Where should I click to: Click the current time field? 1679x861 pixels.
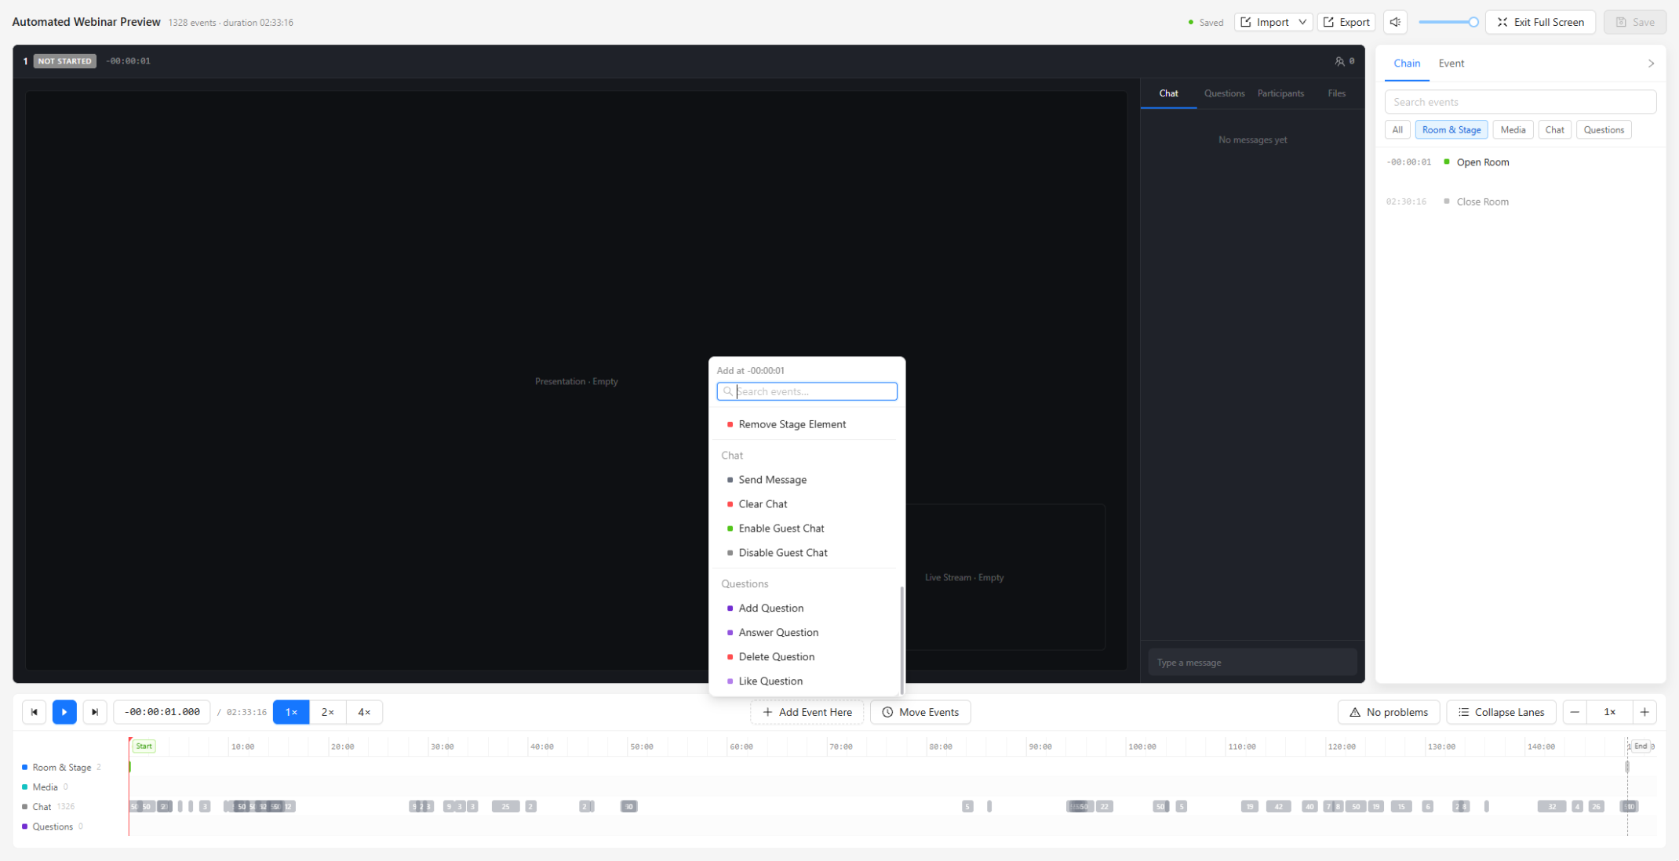coord(162,712)
